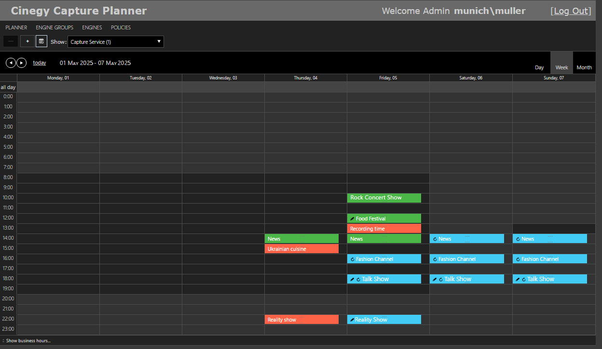This screenshot has width=602, height=349.
Task: Click the zoom out minus button in toolbar
Action: (10, 41)
